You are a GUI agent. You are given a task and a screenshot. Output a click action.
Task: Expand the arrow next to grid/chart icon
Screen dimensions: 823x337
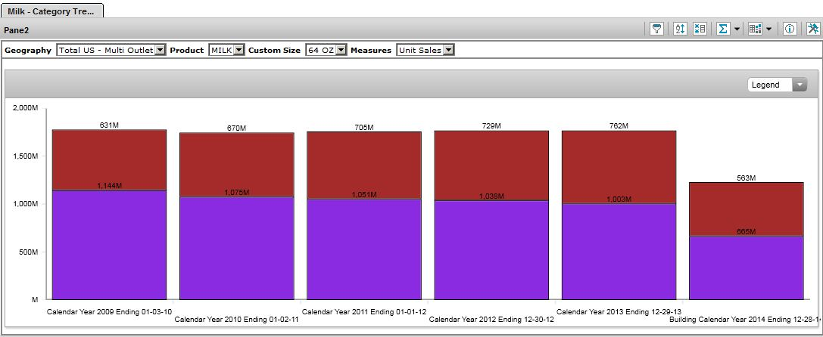[768, 29]
